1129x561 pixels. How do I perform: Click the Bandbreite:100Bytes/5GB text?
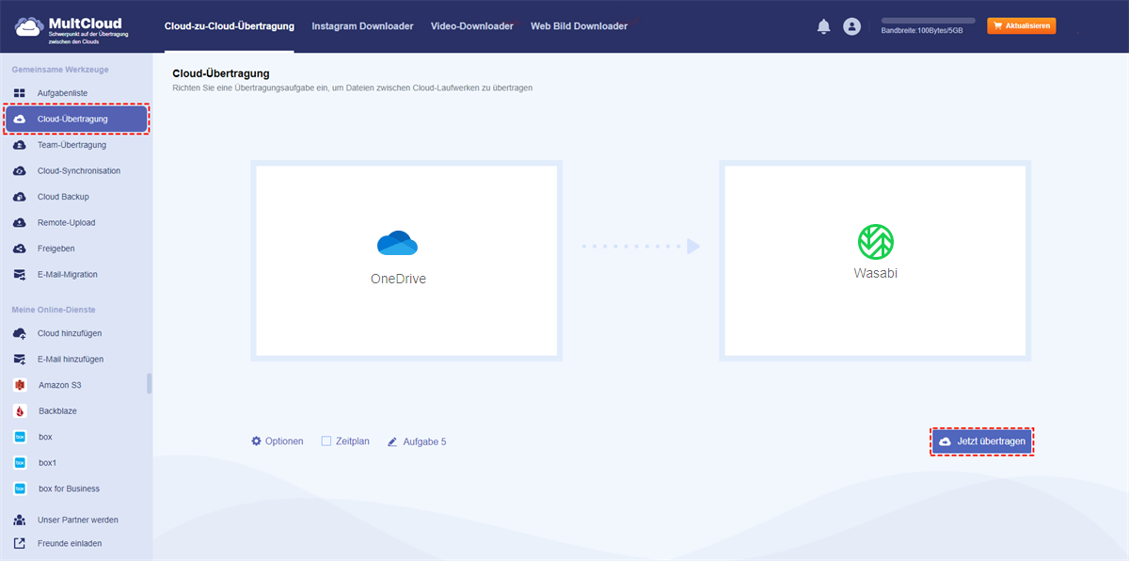pyautogui.click(x=922, y=31)
